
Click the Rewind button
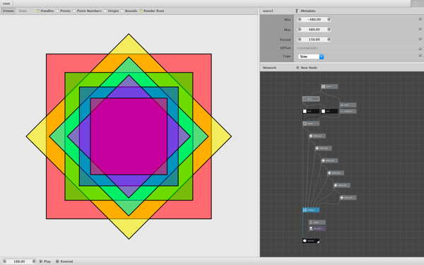(x=64, y=261)
